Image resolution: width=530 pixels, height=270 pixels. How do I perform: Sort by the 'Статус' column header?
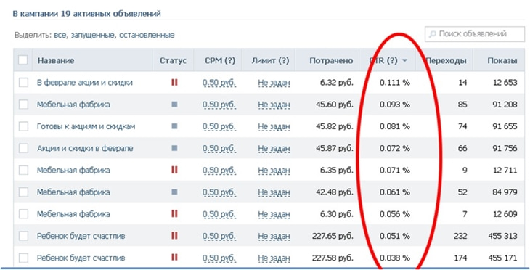click(173, 61)
